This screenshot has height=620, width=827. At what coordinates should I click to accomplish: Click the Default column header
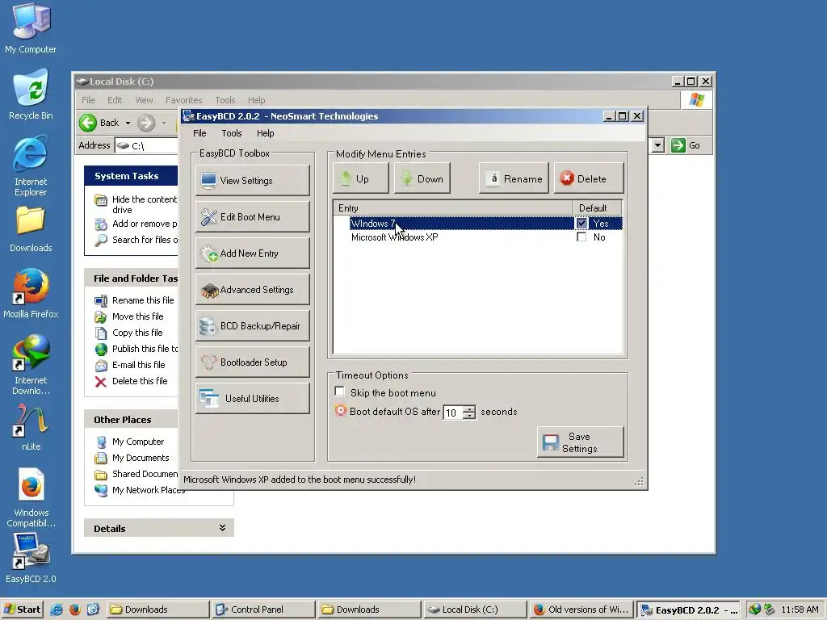[597, 207]
